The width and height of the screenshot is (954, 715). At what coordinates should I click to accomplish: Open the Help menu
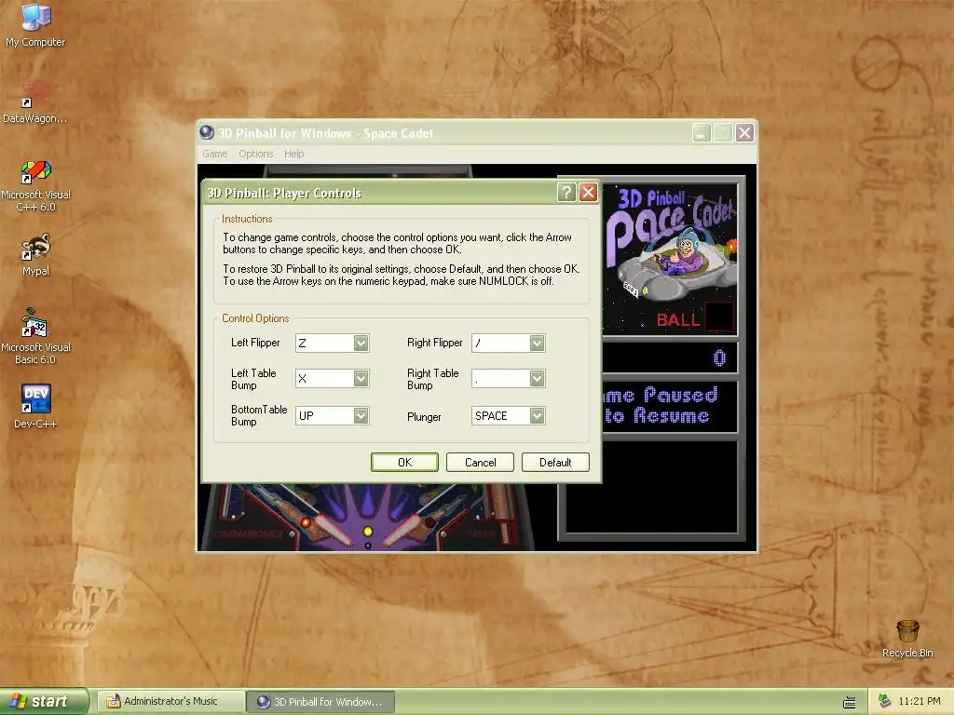pyautogui.click(x=293, y=154)
